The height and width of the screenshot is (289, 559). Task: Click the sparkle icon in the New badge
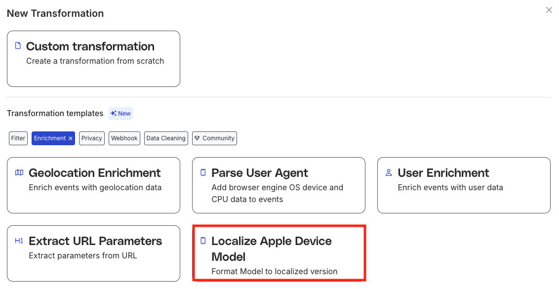coord(114,114)
